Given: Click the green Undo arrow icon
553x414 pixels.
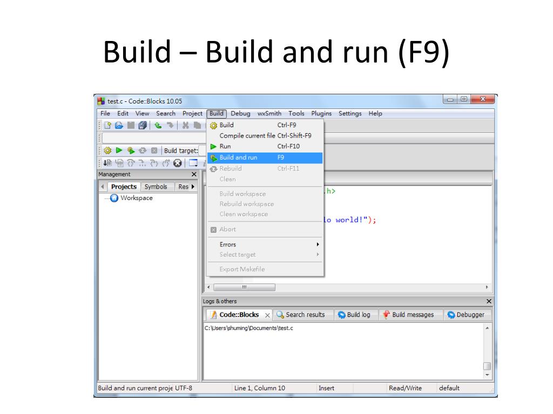Looking at the screenshot, I should [158, 125].
